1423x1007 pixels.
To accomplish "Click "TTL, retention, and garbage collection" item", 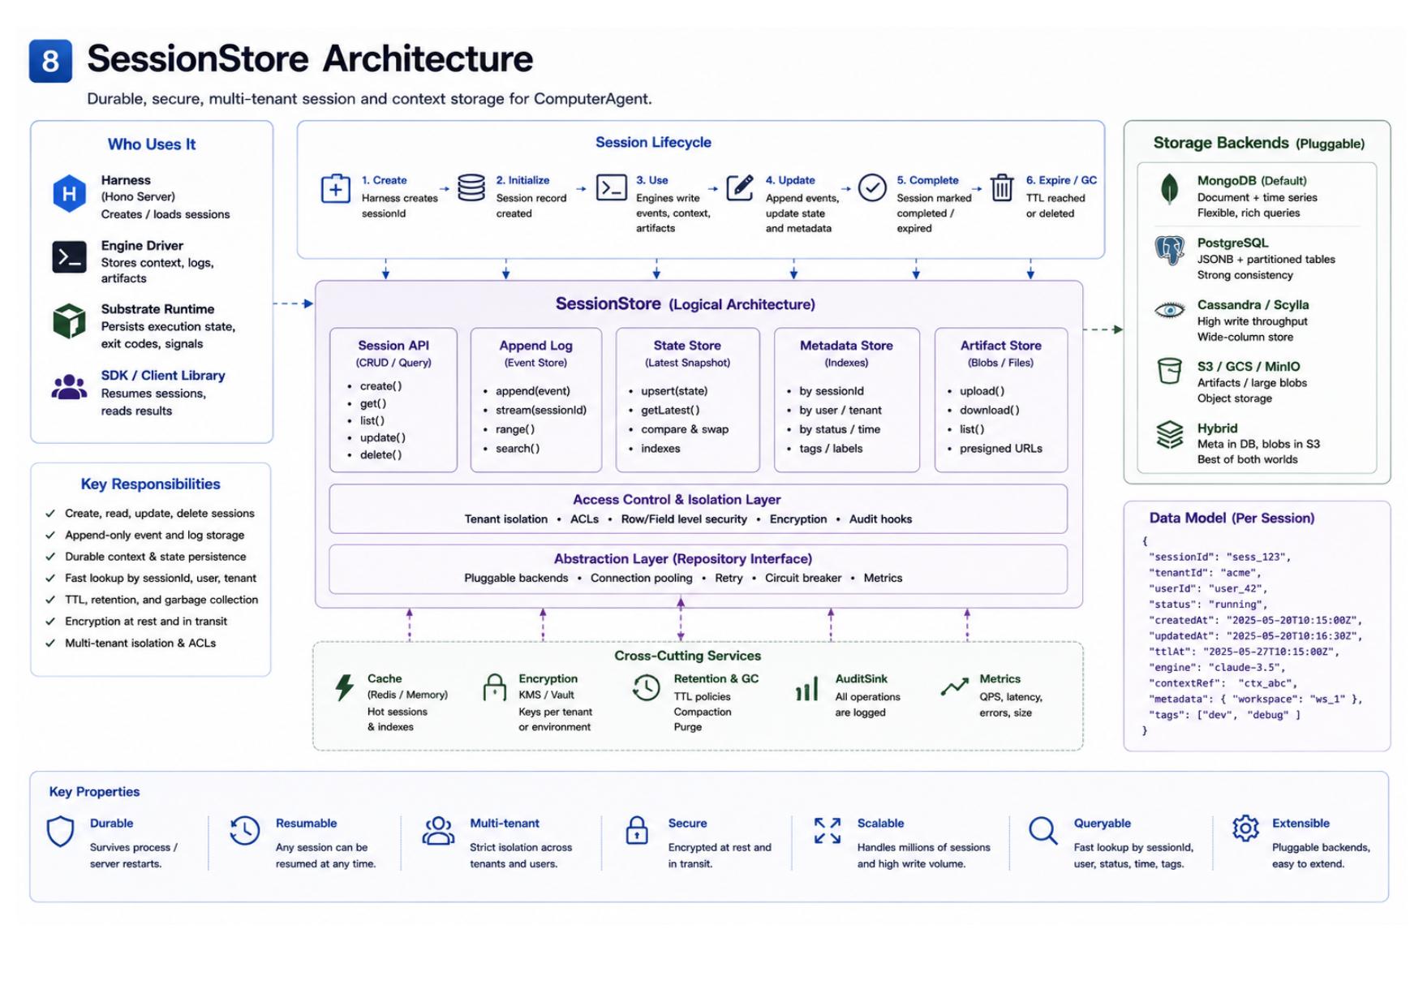I will coord(161,600).
